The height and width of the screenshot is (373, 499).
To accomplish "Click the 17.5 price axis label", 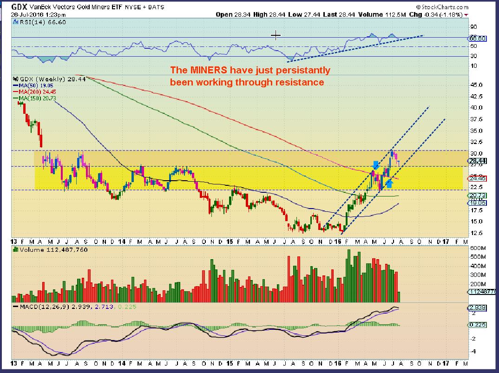I will tap(476, 210).
